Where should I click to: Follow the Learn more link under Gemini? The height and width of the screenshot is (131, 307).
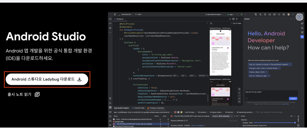pyautogui.click(x=285, y=104)
